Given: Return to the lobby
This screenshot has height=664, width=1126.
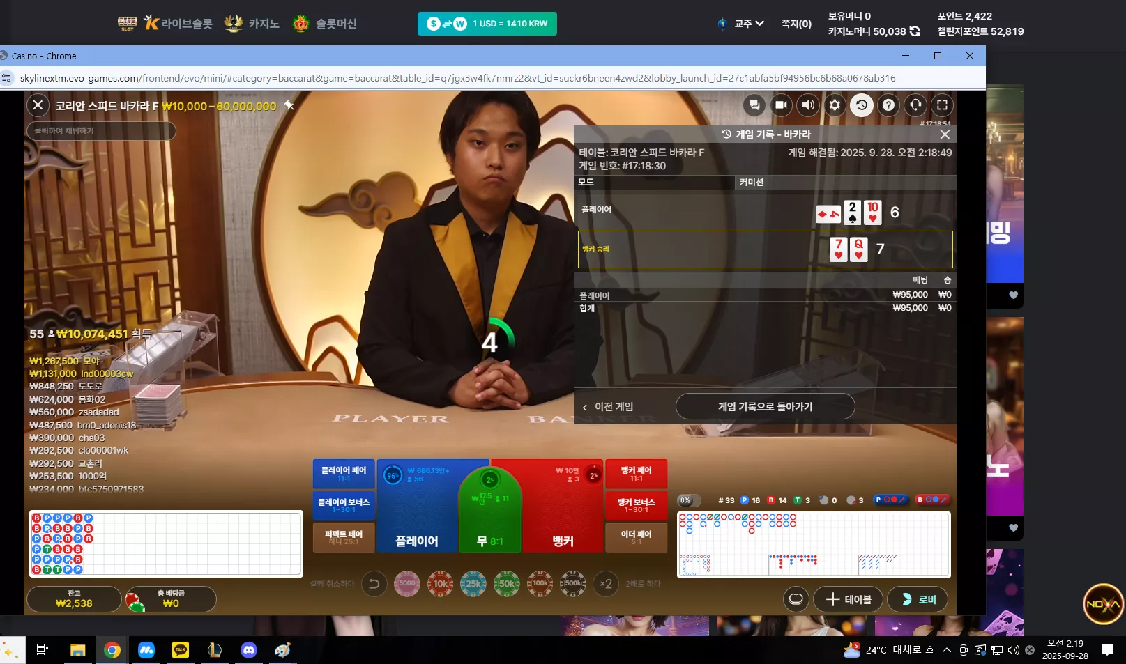Looking at the screenshot, I should click(918, 599).
